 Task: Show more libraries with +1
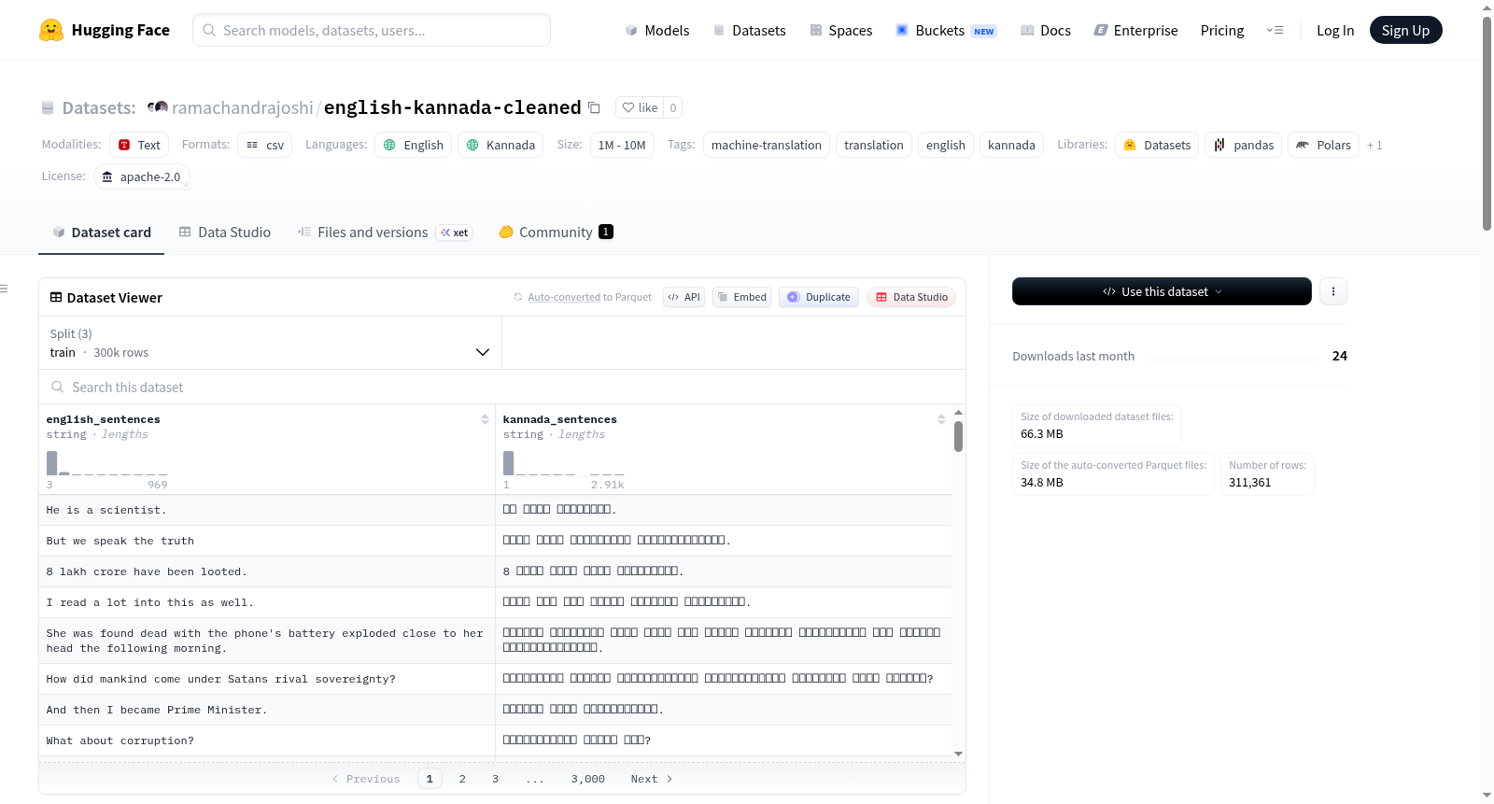pyautogui.click(x=1374, y=145)
